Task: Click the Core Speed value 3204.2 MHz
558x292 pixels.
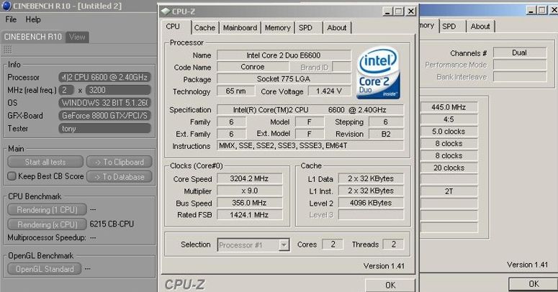Action: [249, 178]
